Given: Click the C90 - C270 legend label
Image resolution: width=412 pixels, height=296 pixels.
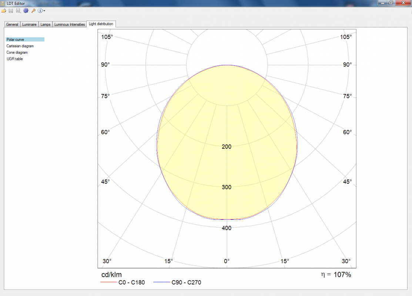Looking at the screenshot, I should (x=186, y=282).
